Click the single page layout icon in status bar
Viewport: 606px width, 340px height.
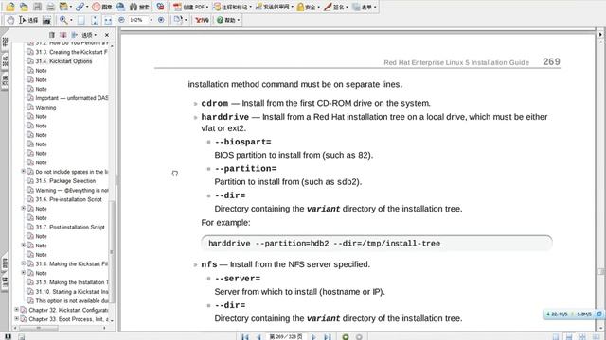click(x=556, y=337)
